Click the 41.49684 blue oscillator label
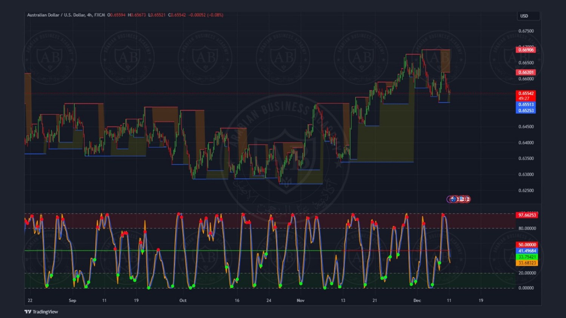The image size is (566, 318). click(527, 251)
